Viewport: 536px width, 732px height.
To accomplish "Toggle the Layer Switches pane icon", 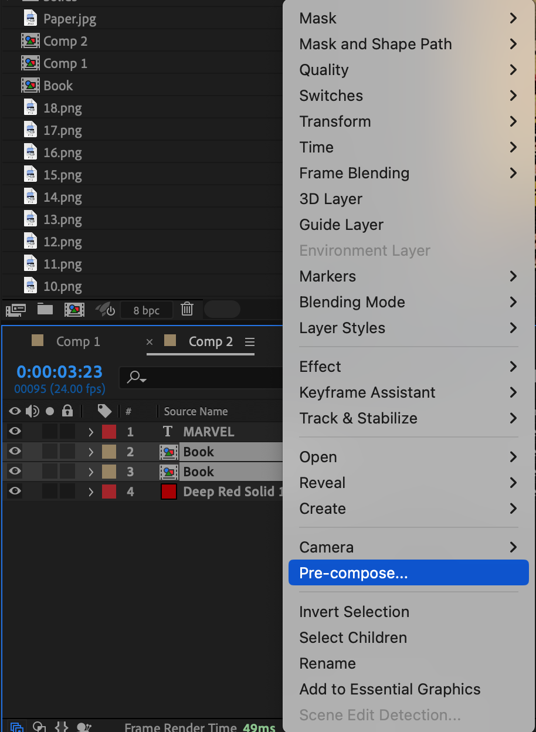I will tap(17, 727).
